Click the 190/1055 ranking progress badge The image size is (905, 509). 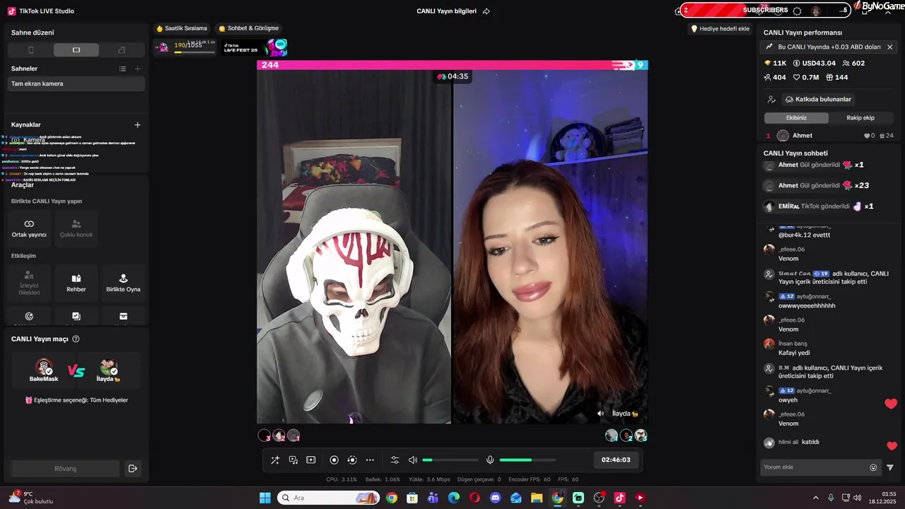click(185, 47)
